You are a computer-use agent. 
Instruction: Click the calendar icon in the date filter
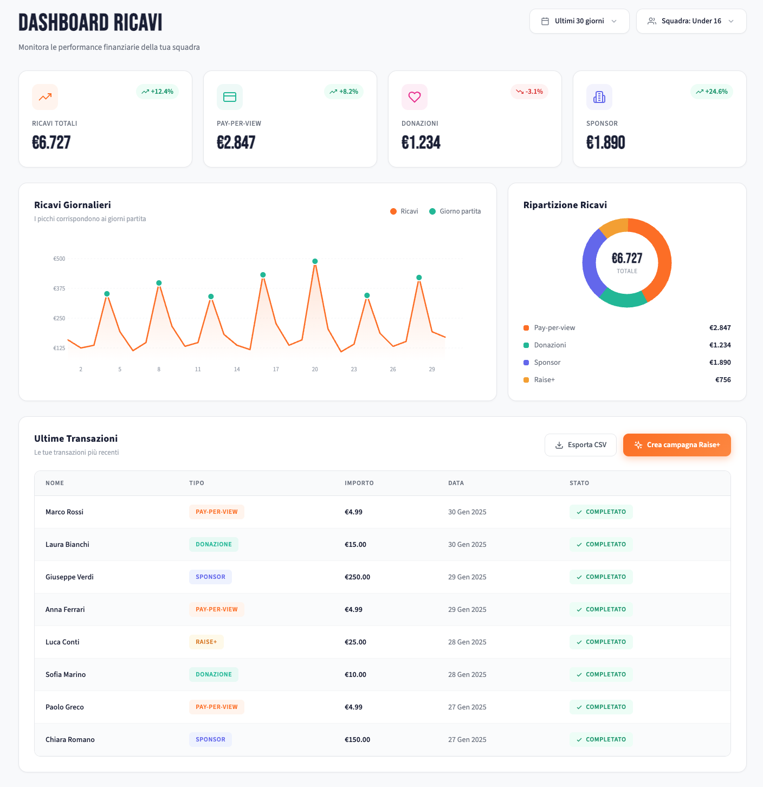pyautogui.click(x=545, y=21)
